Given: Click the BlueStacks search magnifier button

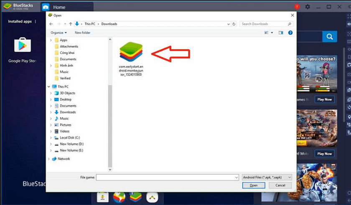Looking at the screenshot, I should point(330,37).
